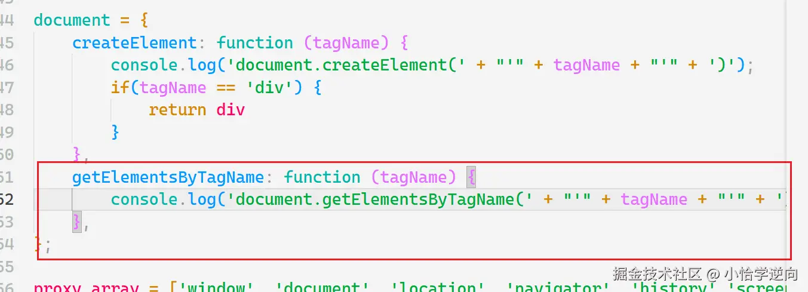Click "tagName" inside the if condition
The width and height of the screenshot is (808, 292).
(x=173, y=88)
